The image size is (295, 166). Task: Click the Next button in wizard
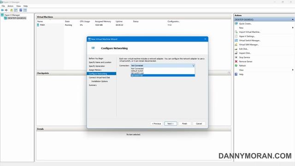[171, 124]
